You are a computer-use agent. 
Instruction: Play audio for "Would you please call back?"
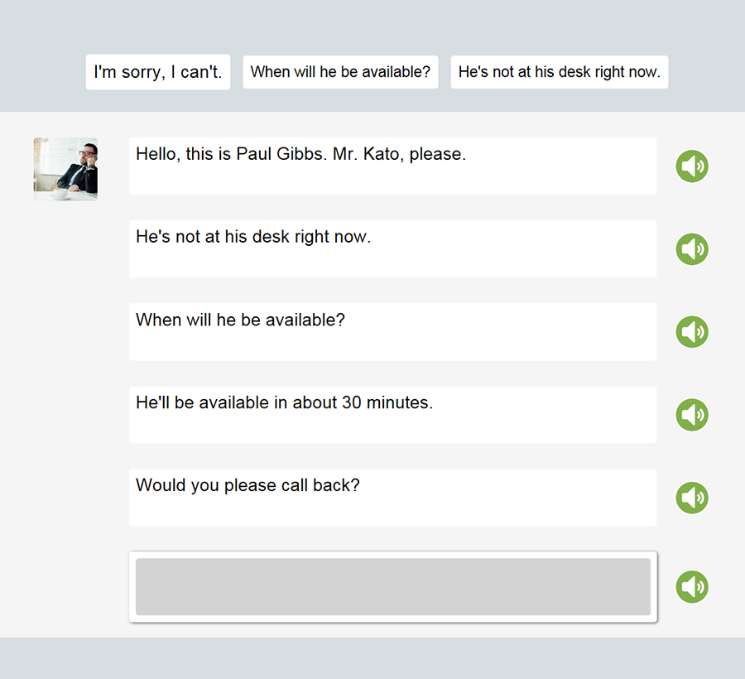[x=692, y=498]
